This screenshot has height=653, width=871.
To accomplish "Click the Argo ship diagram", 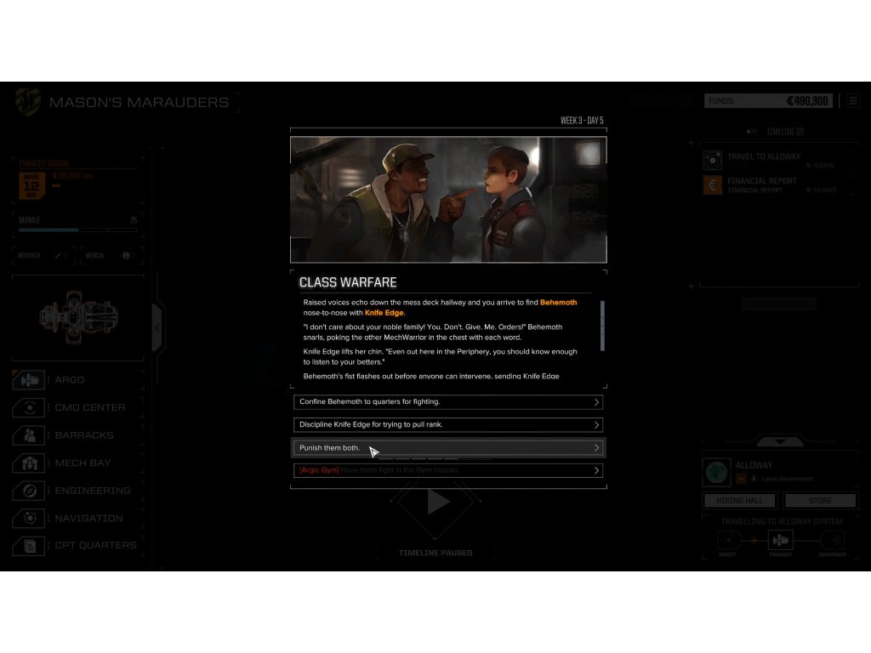I will pyautogui.click(x=78, y=316).
